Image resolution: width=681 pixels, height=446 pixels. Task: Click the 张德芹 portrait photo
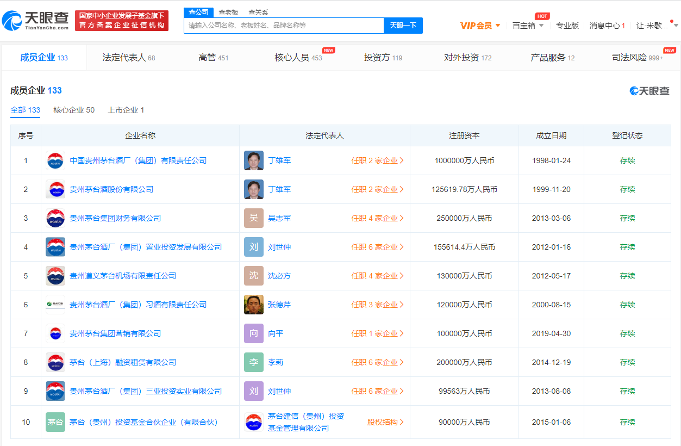tap(254, 305)
